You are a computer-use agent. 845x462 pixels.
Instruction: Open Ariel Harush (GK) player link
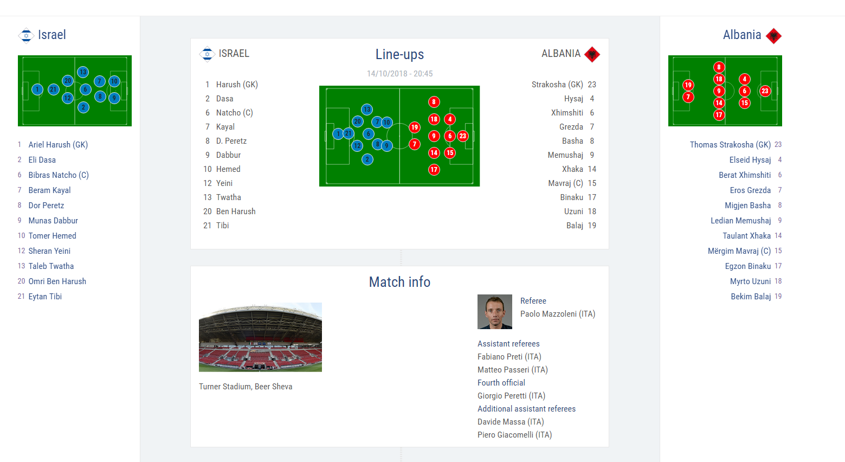click(58, 145)
